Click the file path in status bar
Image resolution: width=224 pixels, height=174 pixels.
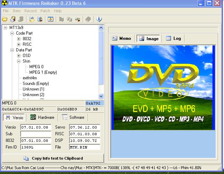pyautogui.click(x=101, y=168)
